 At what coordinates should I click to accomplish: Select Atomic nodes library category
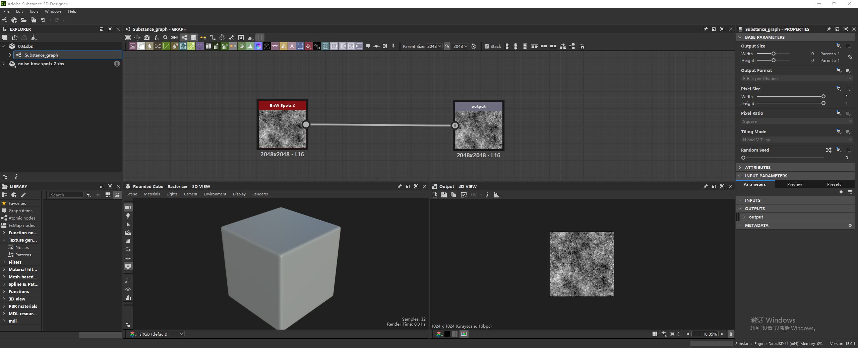[22, 218]
